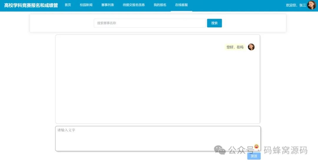Open the 赛事列表 menu item
318x163 pixels.
click(107, 5)
